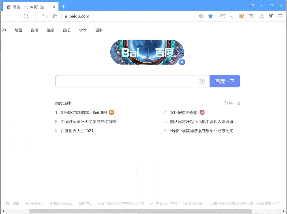Click the 百度热搜 heading

pyautogui.click(x=63, y=103)
